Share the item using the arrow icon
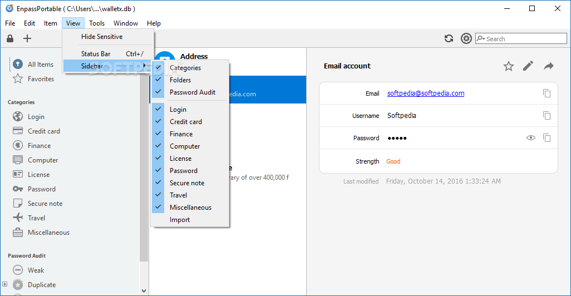Viewport: 571px width, 296px height. click(549, 66)
